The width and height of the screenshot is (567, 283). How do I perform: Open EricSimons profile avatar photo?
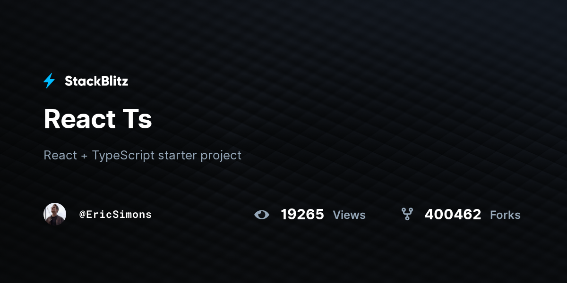pos(55,215)
